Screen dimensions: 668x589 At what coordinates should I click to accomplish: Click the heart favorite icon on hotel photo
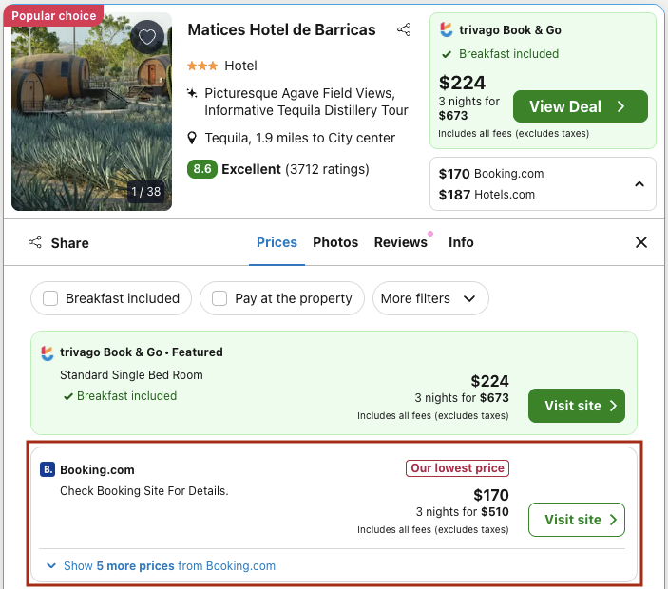point(146,37)
